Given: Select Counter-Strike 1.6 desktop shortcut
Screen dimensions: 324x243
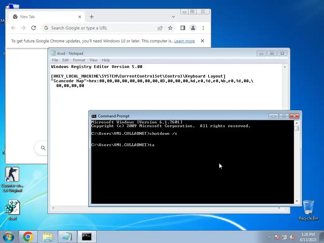Looking at the screenshot, I should pyautogui.click(x=12, y=180).
